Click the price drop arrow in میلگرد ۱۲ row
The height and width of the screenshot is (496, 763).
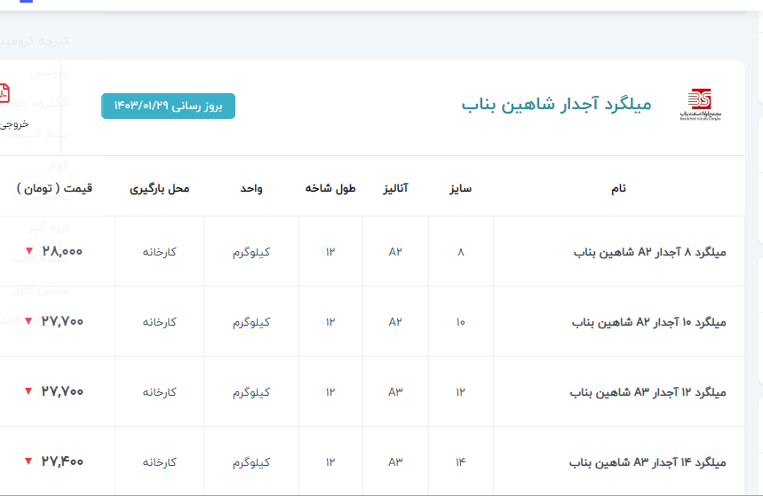pyautogui.click(x=28, y=391)
